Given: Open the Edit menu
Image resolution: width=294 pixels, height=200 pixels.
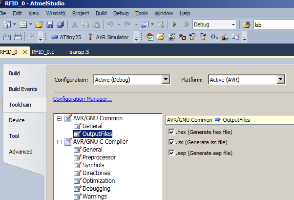Looking at the screenshot, I should [17, 13].
